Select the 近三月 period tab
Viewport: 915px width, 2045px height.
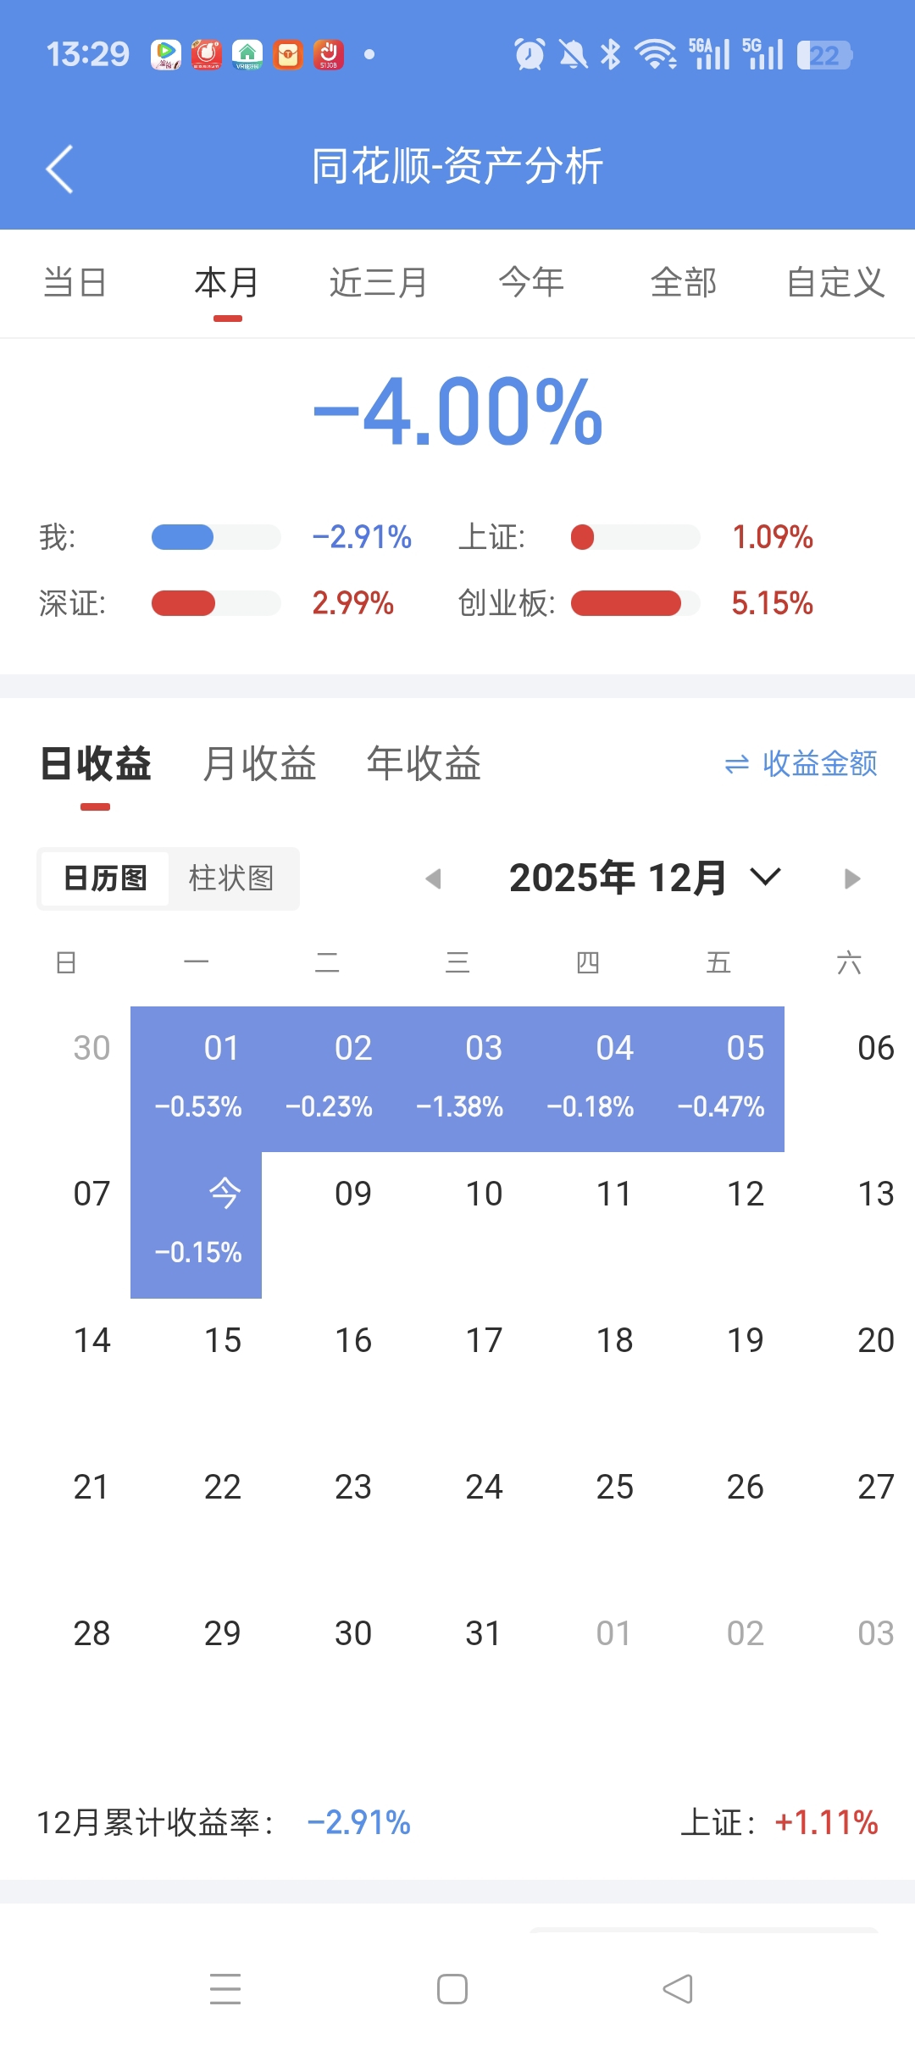point(379,282)
